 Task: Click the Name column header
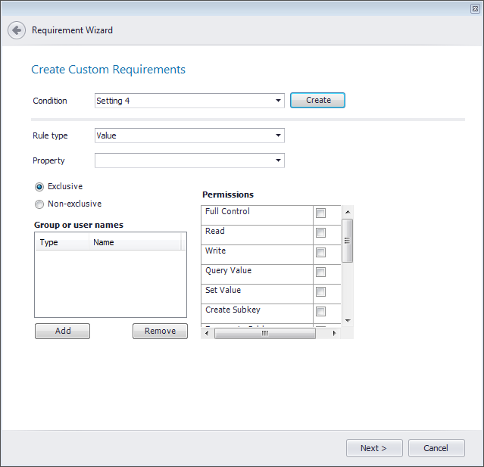135,243
